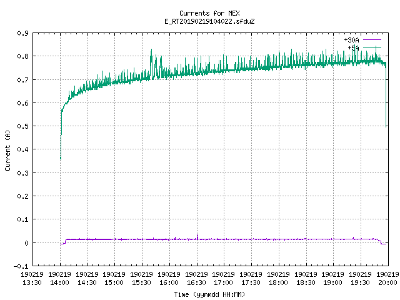The width and height of the screenshot is (400, 300).
Task: Click the chart title "Currents for MEX"
Action: [x=209, y=13]
